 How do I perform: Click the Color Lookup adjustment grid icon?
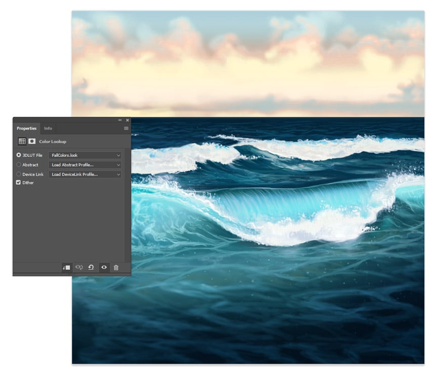(x=22, y=141)
